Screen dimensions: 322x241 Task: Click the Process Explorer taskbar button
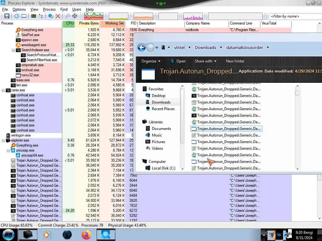(106, 235)
